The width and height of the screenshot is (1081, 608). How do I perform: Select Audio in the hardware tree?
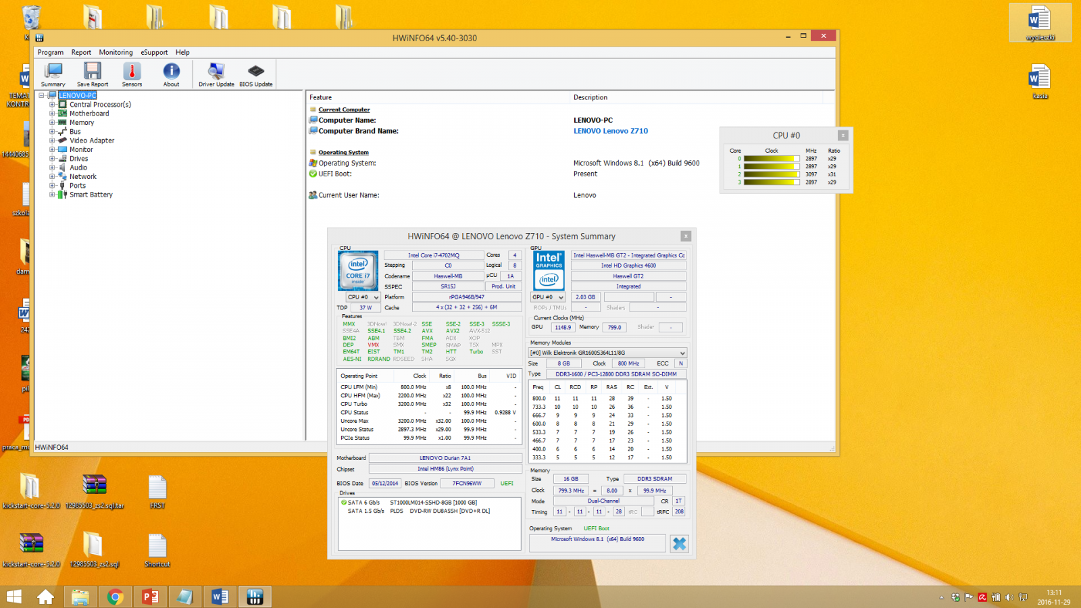pyautogui.click(x=78, y=168)
